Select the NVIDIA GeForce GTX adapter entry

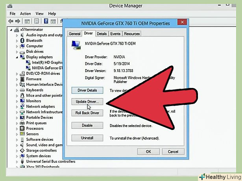(x=44, y=68)
